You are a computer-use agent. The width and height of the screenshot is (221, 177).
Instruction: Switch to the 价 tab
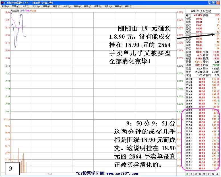pos(192,174)
